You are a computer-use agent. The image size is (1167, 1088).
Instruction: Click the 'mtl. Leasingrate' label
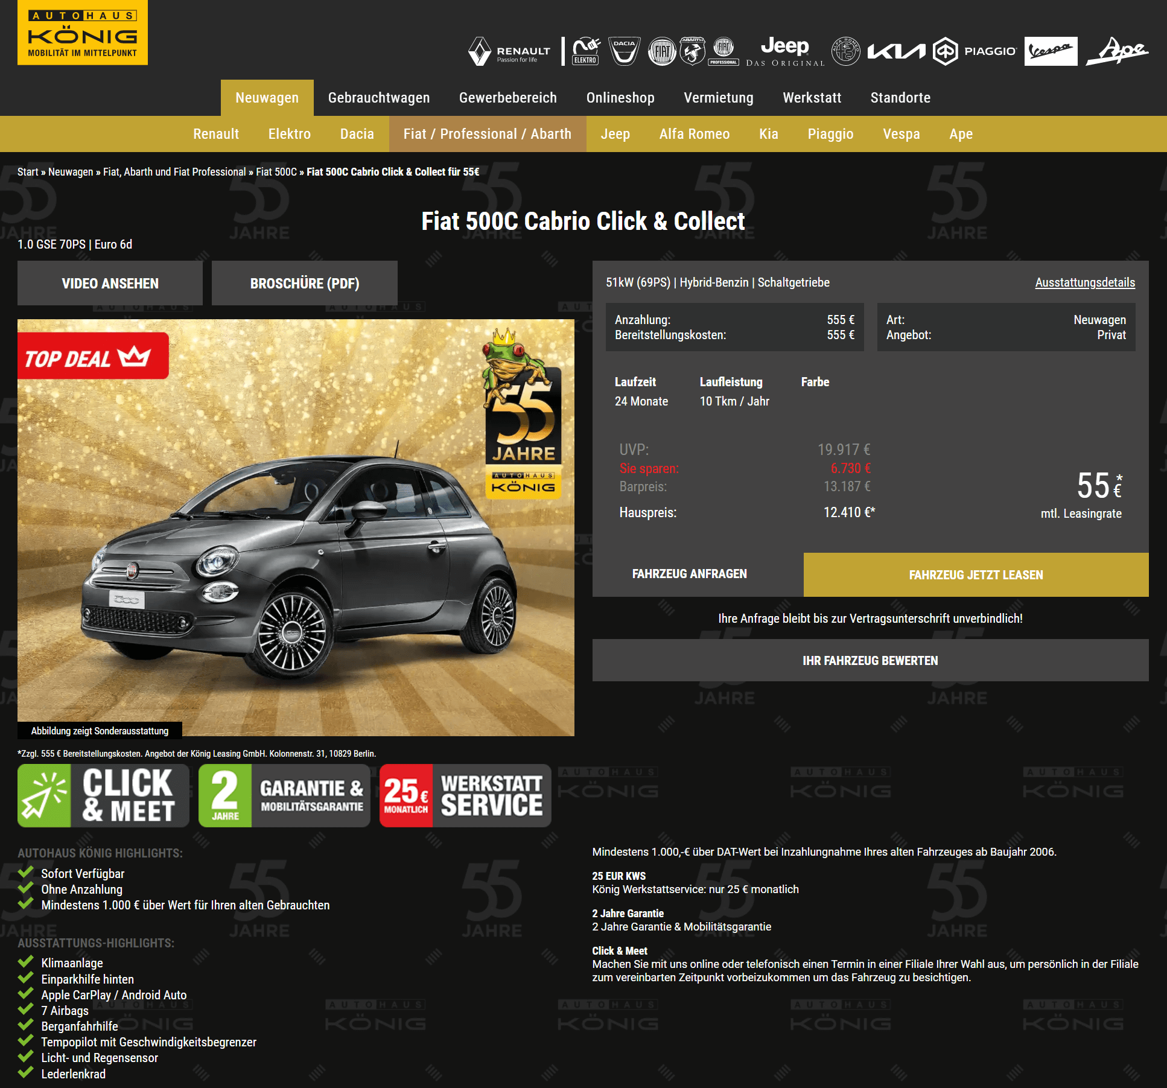(x=1081, y=514)
